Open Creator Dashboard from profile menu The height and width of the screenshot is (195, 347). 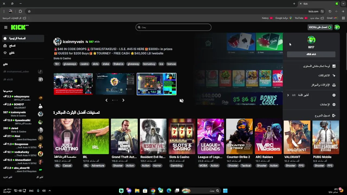(311, 66)
